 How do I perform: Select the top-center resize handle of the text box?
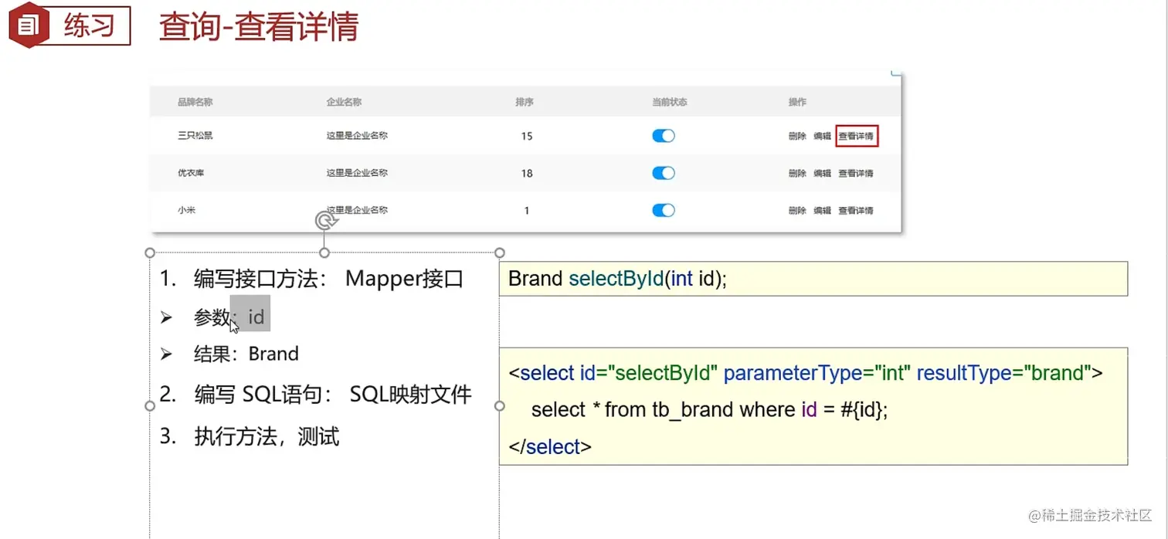coord(324,253)
